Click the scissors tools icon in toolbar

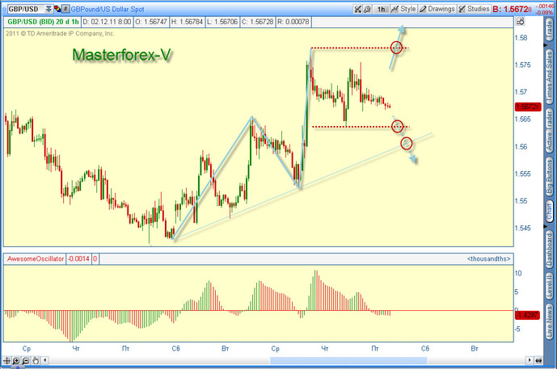pos(357,9)
